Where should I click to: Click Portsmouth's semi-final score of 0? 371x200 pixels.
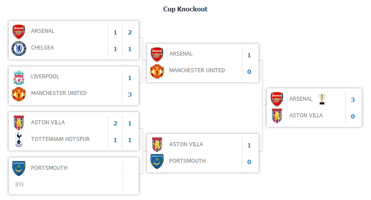[x=249, y=162]
